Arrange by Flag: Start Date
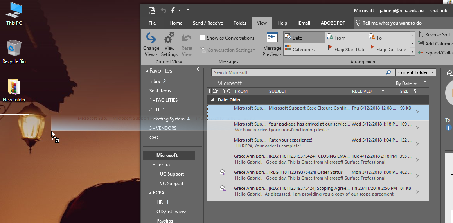The height and width of the screenshot is (223, 453). [346, 49]
